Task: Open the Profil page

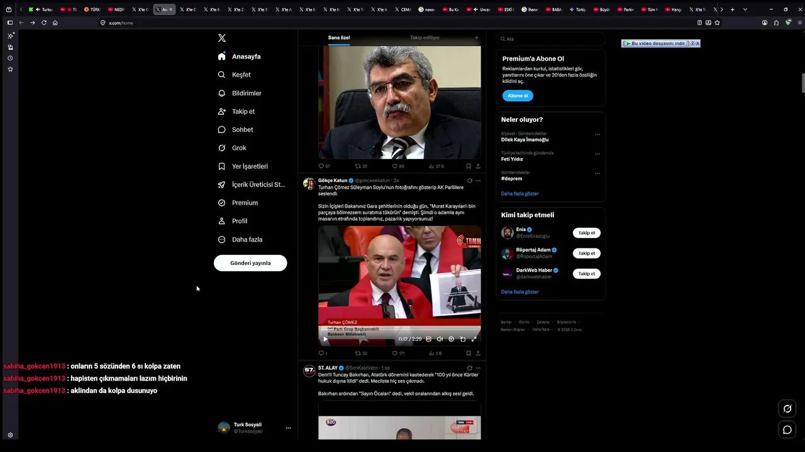Action: (x=232, y=221)
